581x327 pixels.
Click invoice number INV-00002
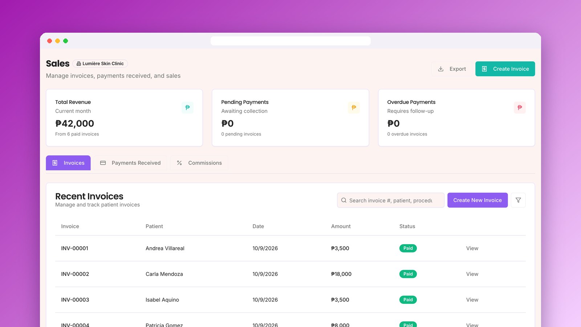point(75,274)
